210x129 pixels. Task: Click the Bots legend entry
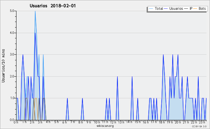[199, 8]
